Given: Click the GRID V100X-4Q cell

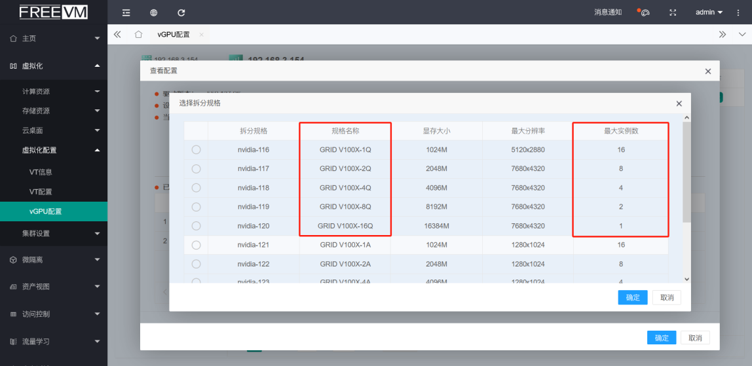Looking at the screenshot, I should point(345,188).
